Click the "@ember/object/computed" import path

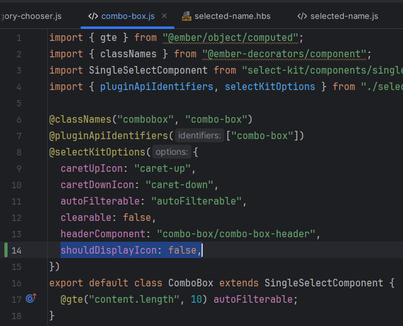coord(230,38)
